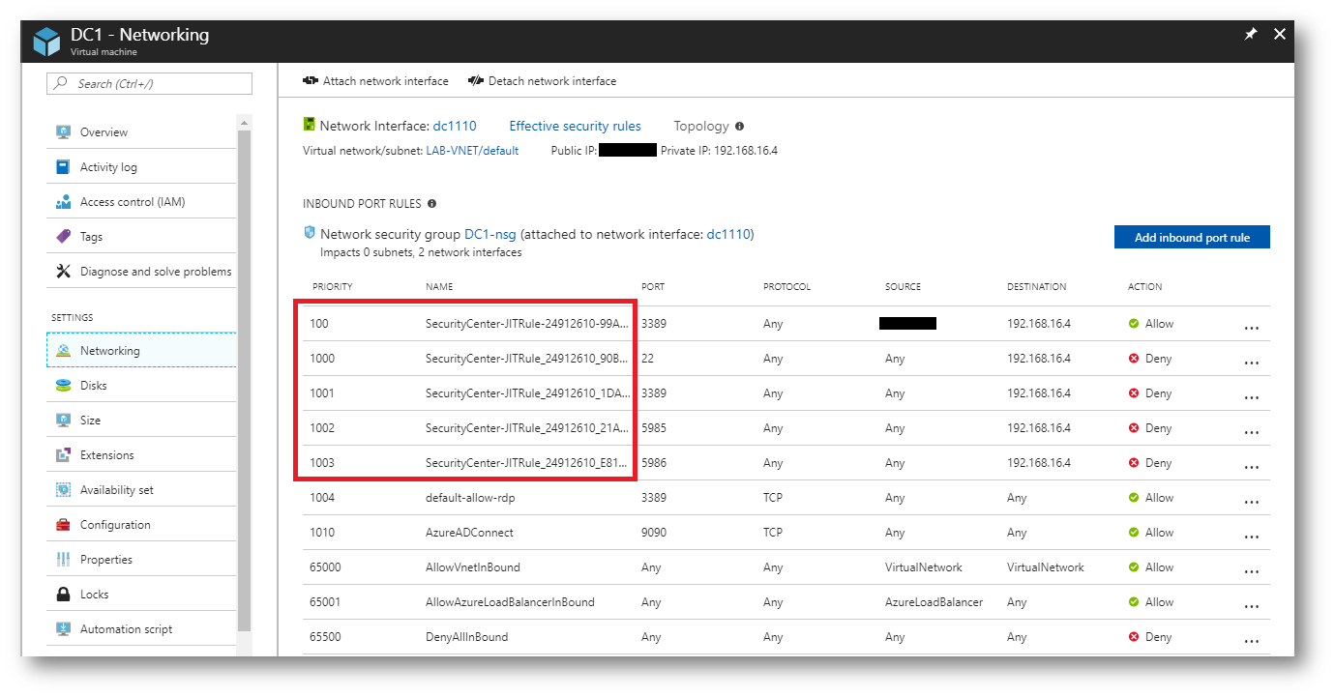Image resolution: width=1335 pixels, height=697 pixels.
Task: Click the DenyAllInBound rule name
Action: coord(466,637)
